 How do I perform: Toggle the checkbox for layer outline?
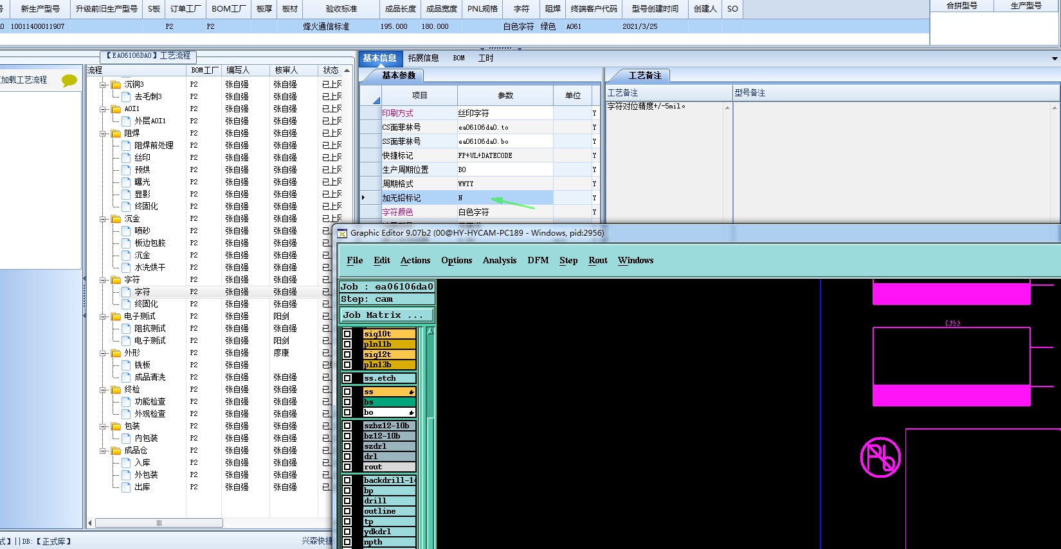click(347, 511)
